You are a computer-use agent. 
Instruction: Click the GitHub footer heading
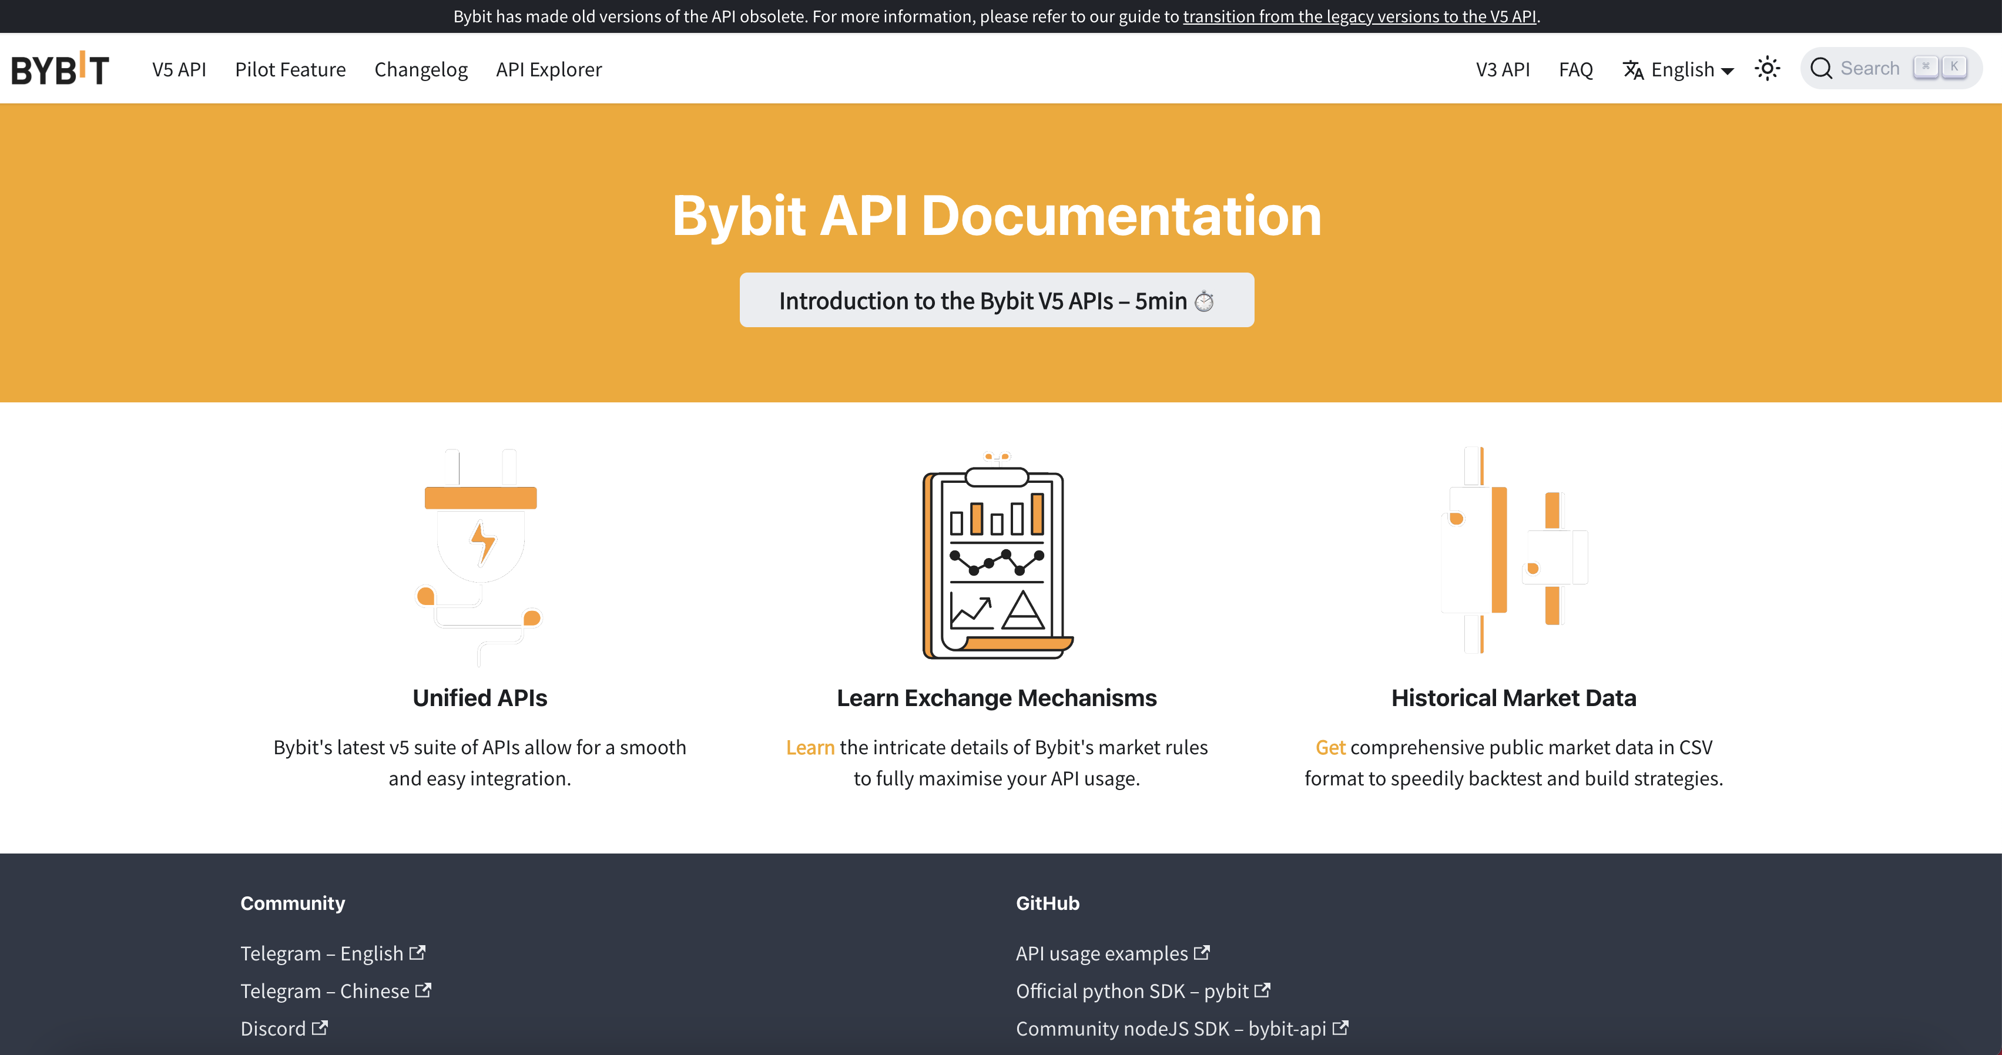[x=1047, y=903]
